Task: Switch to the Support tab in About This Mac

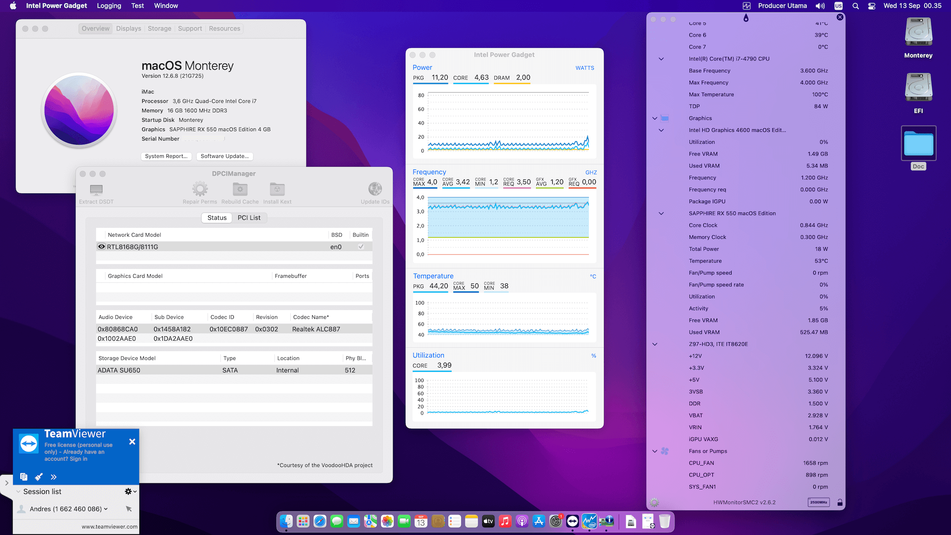Action: click(x=190, y=29)
